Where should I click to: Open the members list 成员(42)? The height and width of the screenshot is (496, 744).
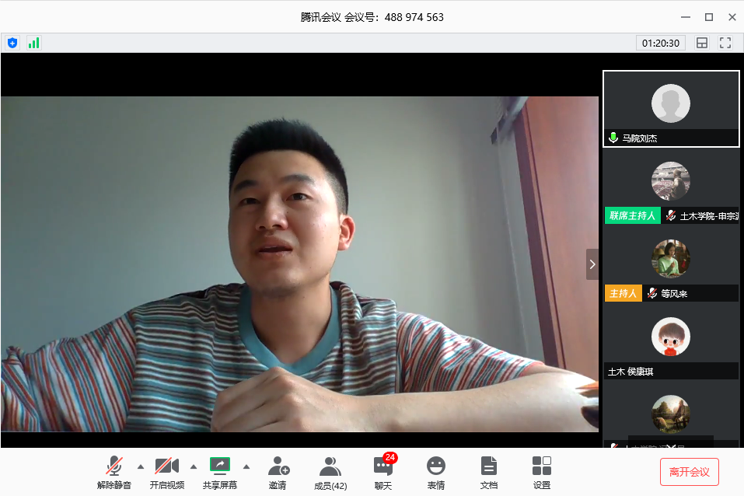[330, 473]
